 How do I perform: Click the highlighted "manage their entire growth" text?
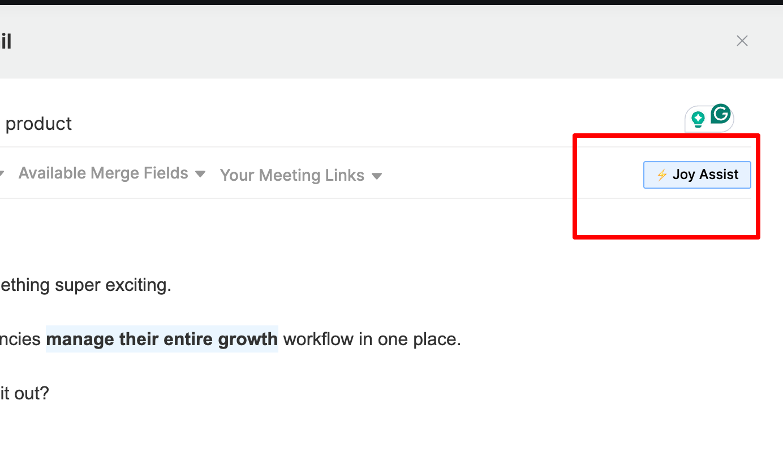click(x=162, y=339)
